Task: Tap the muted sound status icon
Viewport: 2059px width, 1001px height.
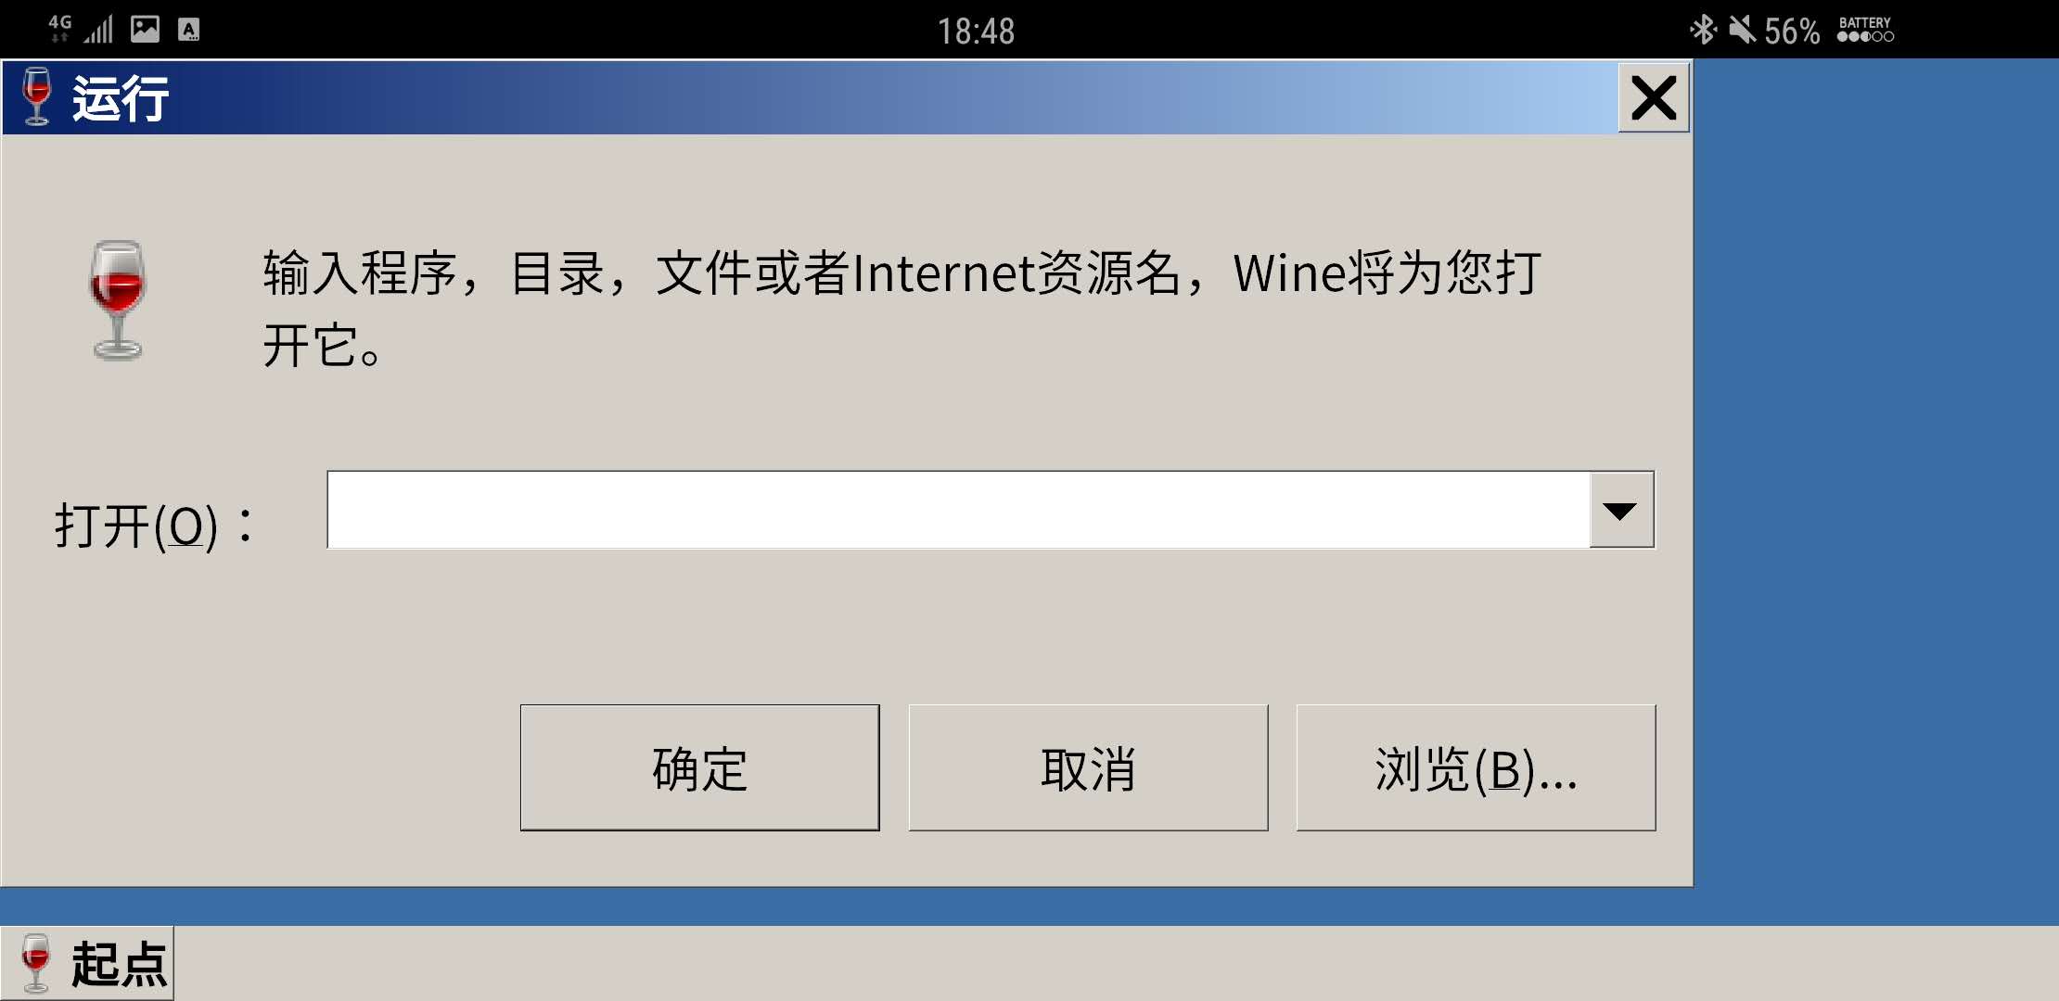Action: [1742, 30]
